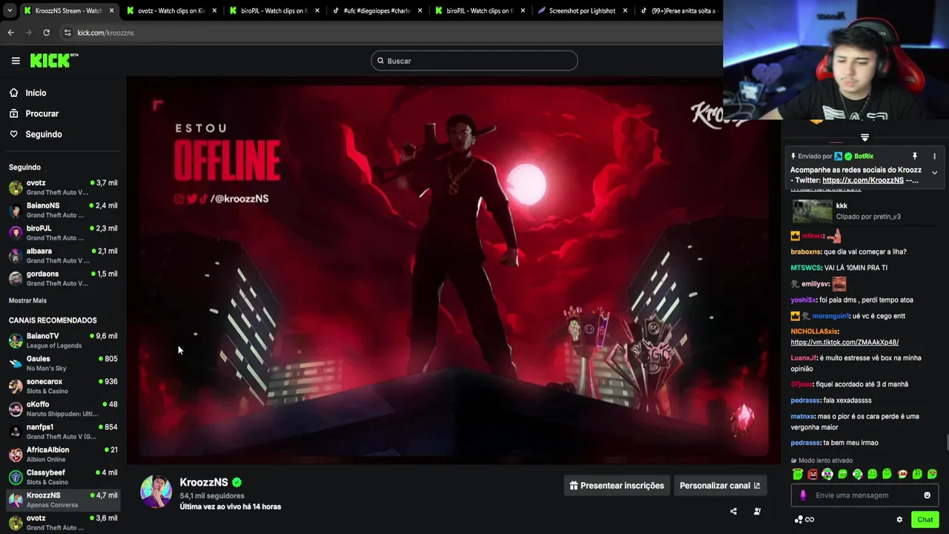Image resolution: width=949 pixels, height=534 pixels.
Task: Collapse chat using top arrow icon
Action: 864,137
